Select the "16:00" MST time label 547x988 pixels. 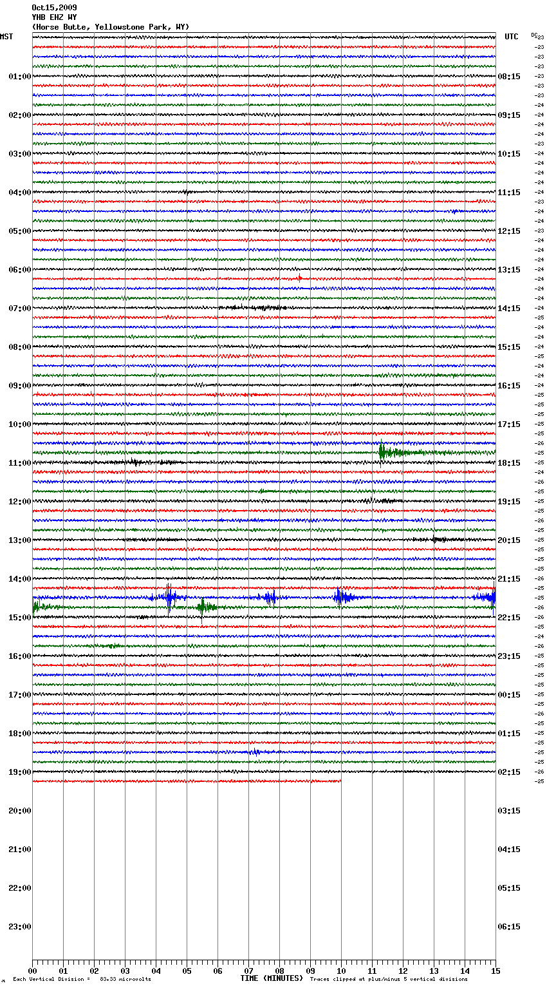[20, 656]
